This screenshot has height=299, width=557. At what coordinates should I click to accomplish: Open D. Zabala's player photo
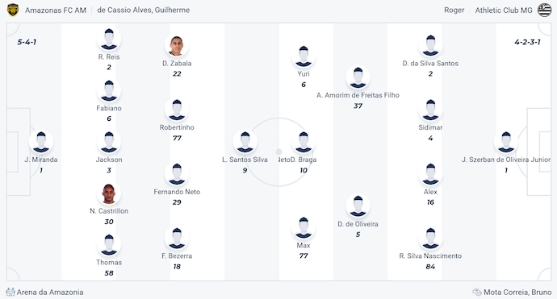177,46
